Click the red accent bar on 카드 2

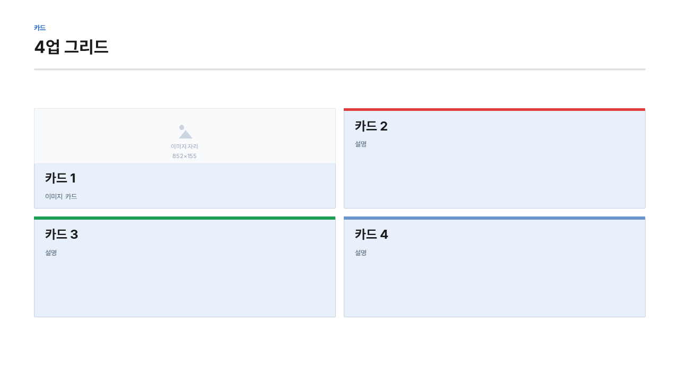click(494, 110)
